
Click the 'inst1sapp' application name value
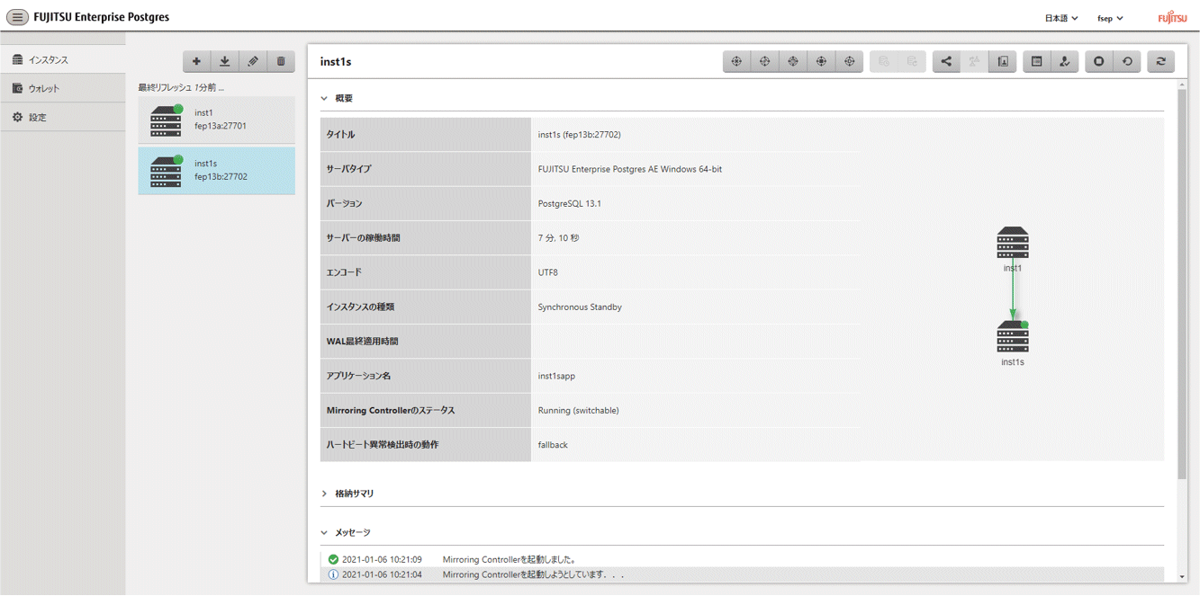[556, 376]
